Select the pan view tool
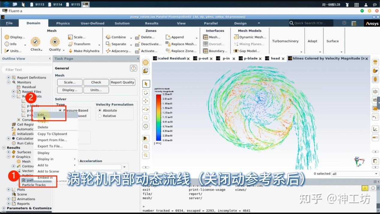This screenshot has width=380, height=214. click(x=146, y=101)
